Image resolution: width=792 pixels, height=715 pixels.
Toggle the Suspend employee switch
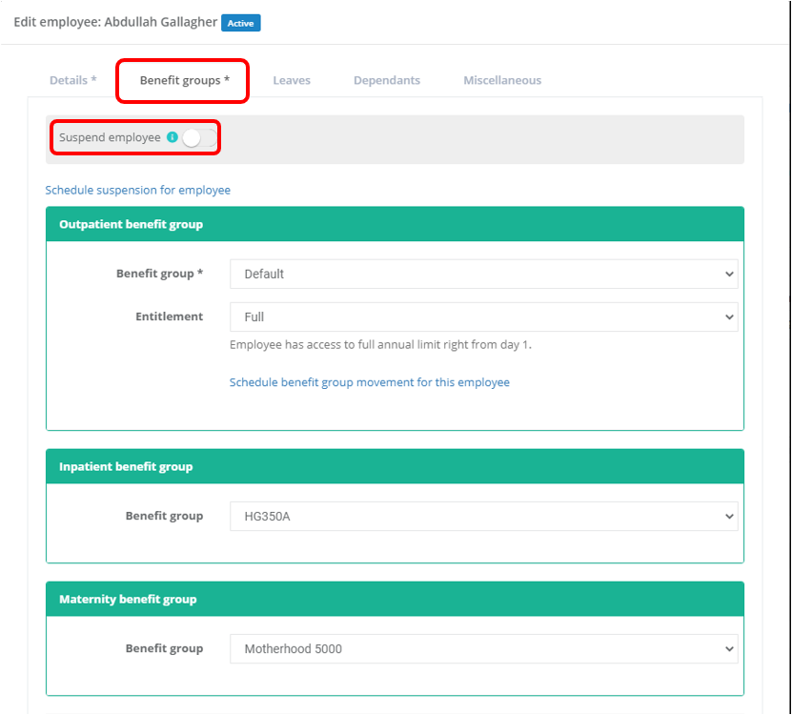198,138
